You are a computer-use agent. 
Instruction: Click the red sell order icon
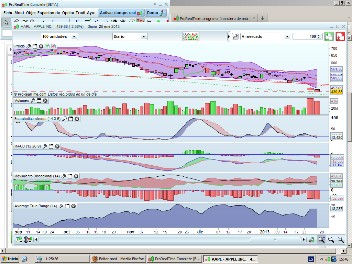(x=340, y=36)
